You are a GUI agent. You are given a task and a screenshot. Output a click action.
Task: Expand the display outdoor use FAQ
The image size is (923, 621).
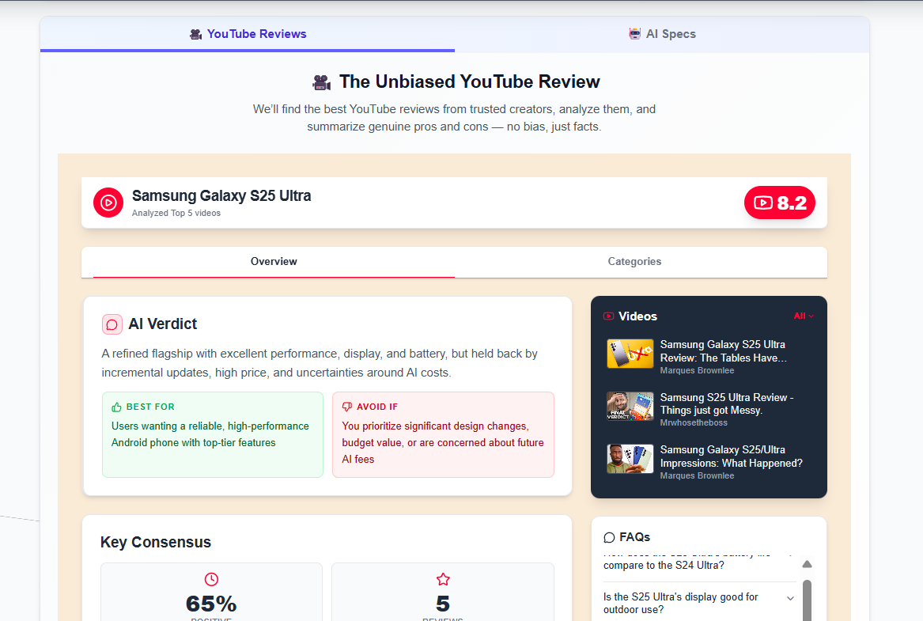[699, 603]
